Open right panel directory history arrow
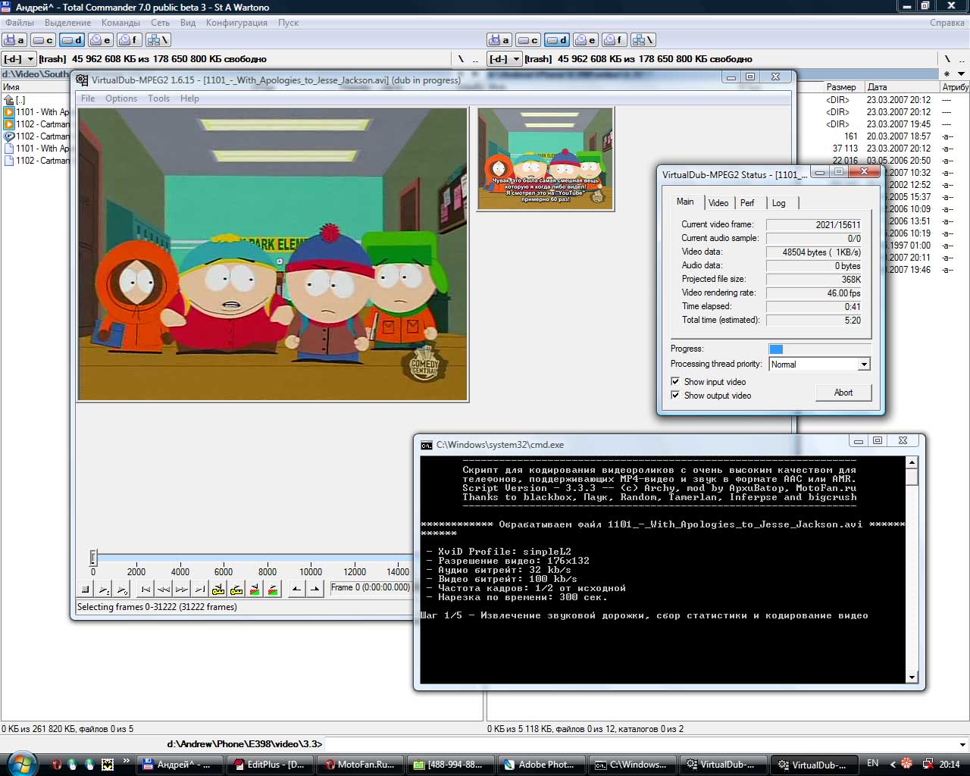This screenshot has height=776, width=970. tap(962, 74)
